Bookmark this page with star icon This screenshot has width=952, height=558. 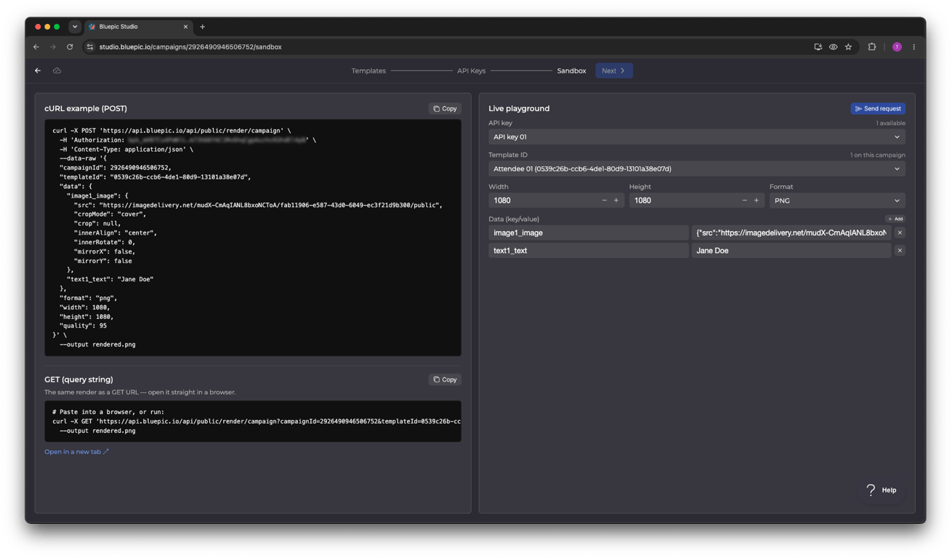coord(848,47)
